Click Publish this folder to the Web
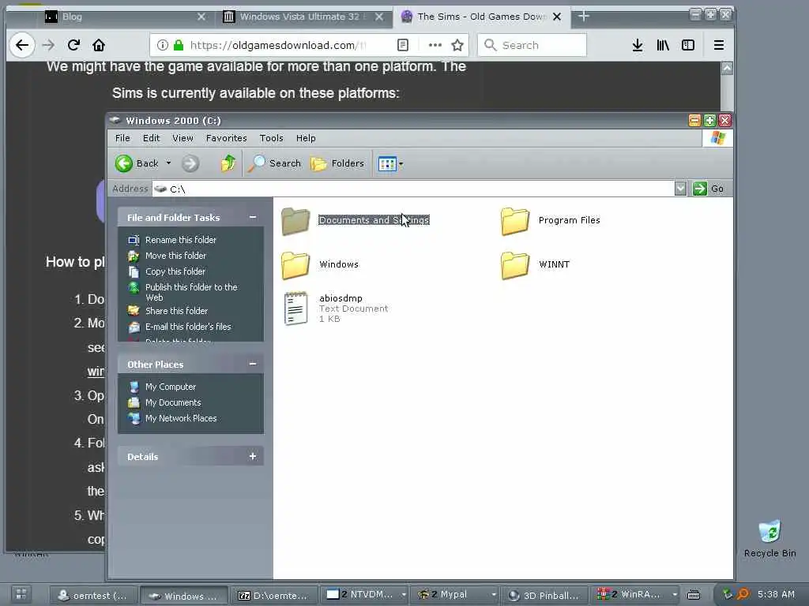 coord(191,292)
